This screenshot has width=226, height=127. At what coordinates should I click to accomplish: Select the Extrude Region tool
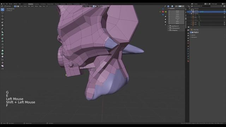[x=2, y=35]
